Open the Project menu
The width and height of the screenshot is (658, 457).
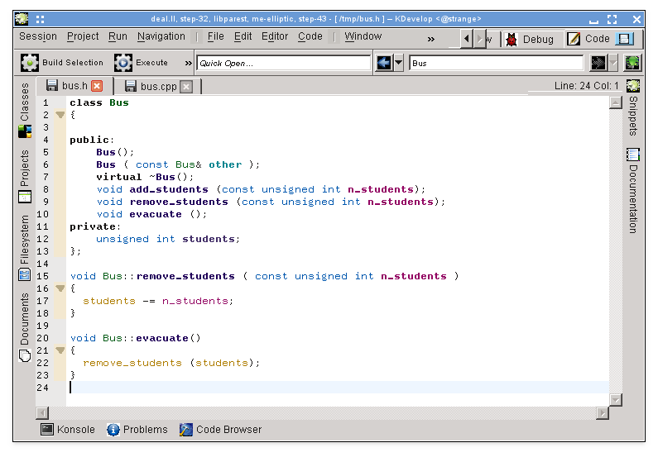83,36
